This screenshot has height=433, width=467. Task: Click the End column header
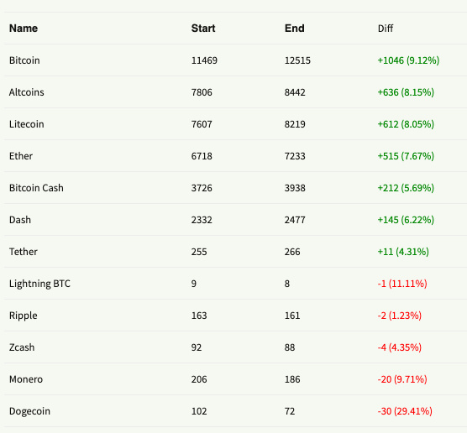(295, 29)
